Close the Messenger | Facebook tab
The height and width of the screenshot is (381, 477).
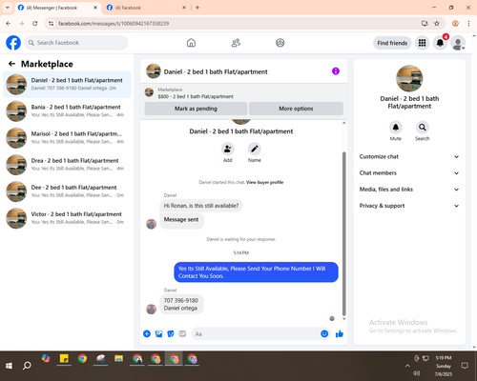tap(95, 8)
